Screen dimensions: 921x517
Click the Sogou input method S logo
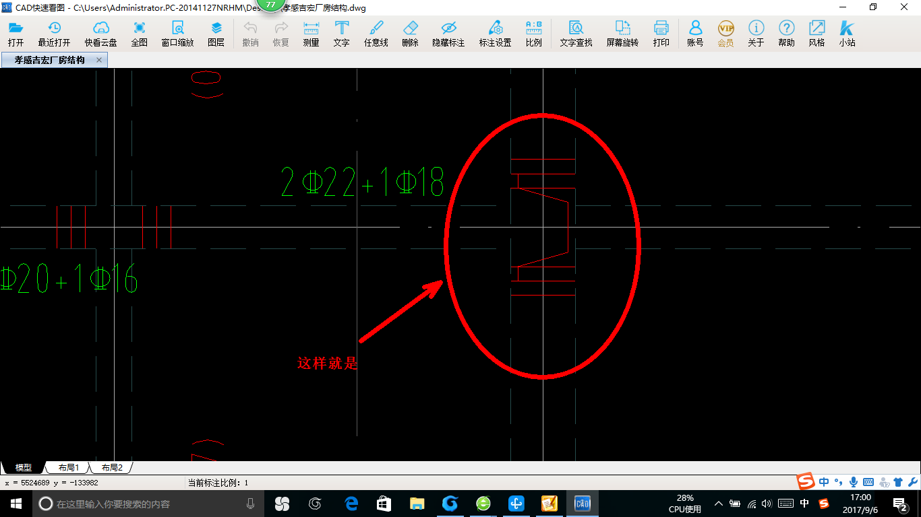(806, 482)
